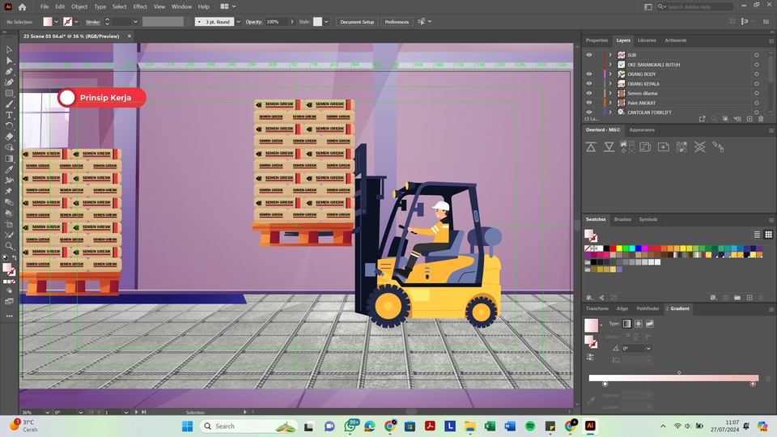Open the zoom level dropdown at 36%

pyautogui.click(x=47, y=412)
